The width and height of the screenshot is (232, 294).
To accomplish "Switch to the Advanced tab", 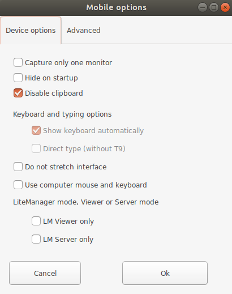I will 84,31.
